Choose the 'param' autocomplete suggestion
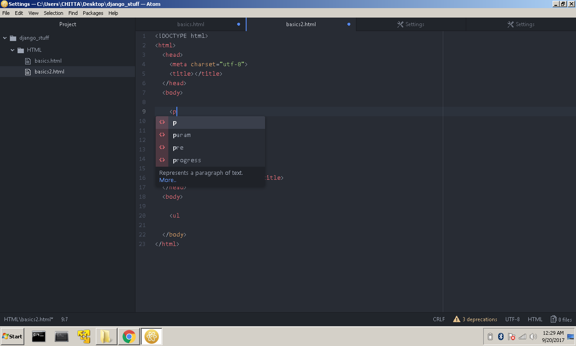 [x=210, y=135]
